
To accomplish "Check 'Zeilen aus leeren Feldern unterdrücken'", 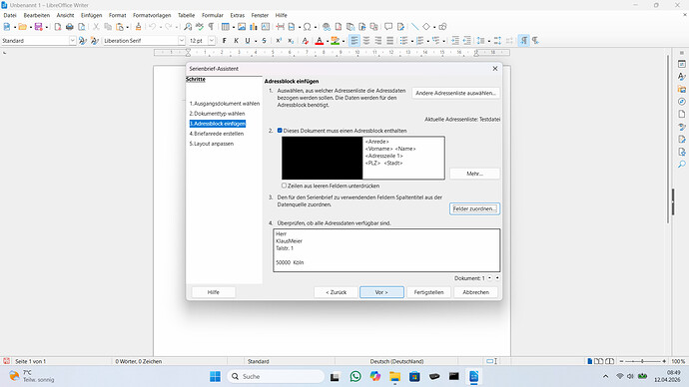I will pos(284,186).
